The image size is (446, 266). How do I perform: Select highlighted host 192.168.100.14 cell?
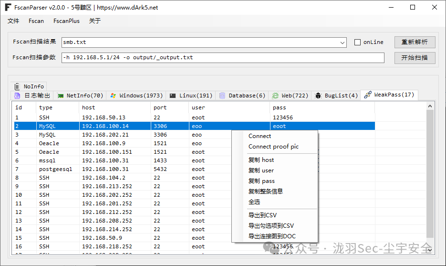pos(114,126)
